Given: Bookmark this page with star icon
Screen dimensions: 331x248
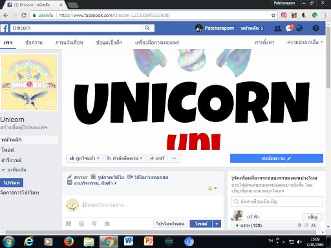Looking at the screenshot, I should [273, 15].
